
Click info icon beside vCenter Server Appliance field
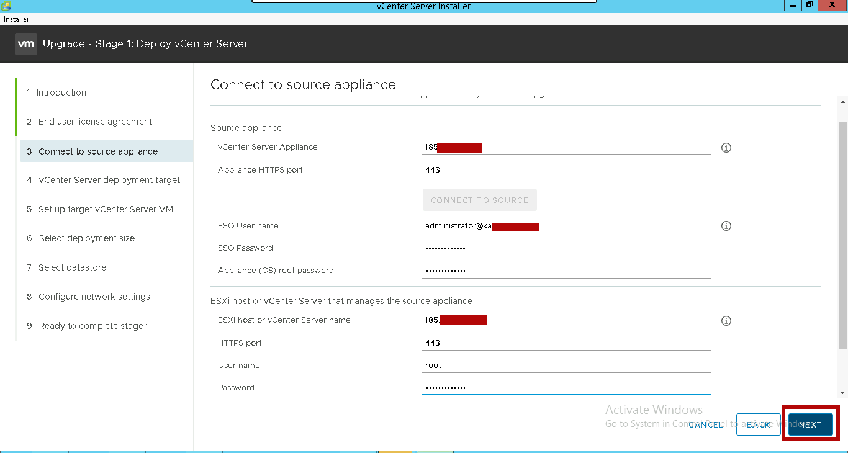(726, 148)
